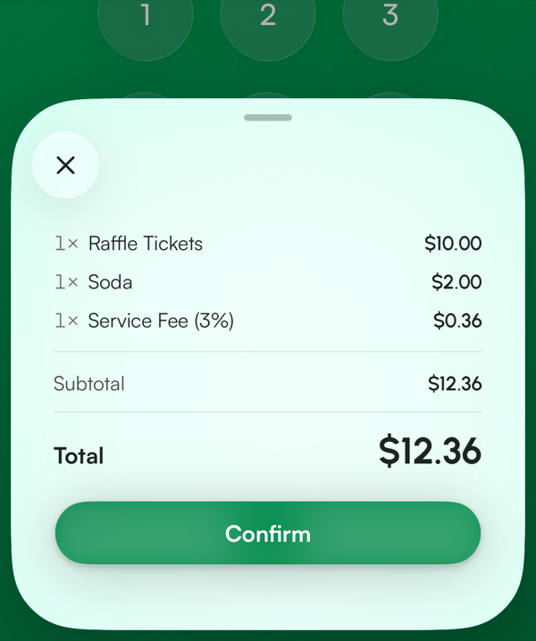Select the Service Fee (3%) line item

tap(268, 320)
